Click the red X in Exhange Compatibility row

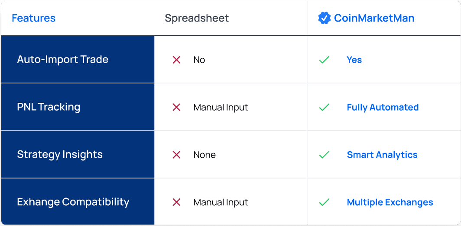[176, 202]
